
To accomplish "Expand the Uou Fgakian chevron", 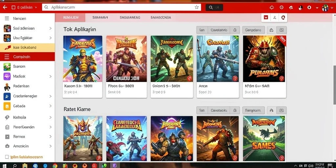I will [51, 38].
